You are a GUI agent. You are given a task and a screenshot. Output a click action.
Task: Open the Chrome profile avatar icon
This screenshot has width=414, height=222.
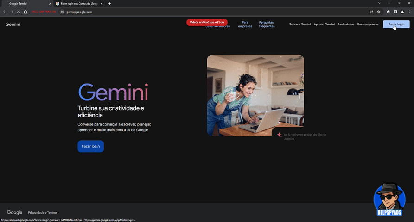tap(402, 12)
